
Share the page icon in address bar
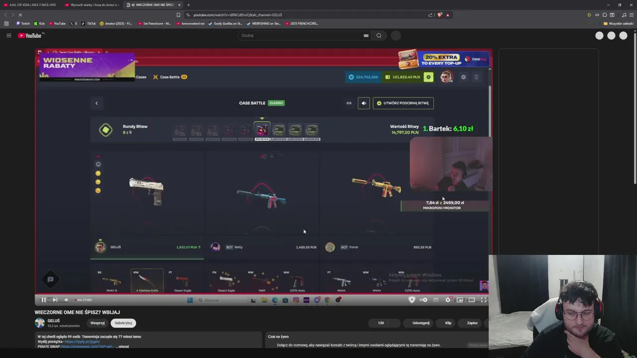[x=430, y=15]
